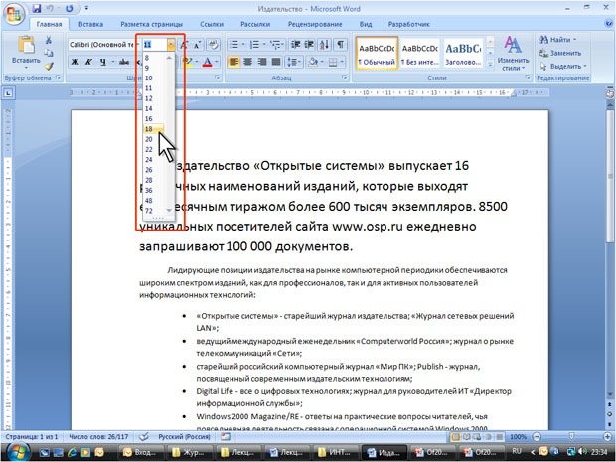
Task: Click the Sort A-Z icon
Action: tap(325, 45)
